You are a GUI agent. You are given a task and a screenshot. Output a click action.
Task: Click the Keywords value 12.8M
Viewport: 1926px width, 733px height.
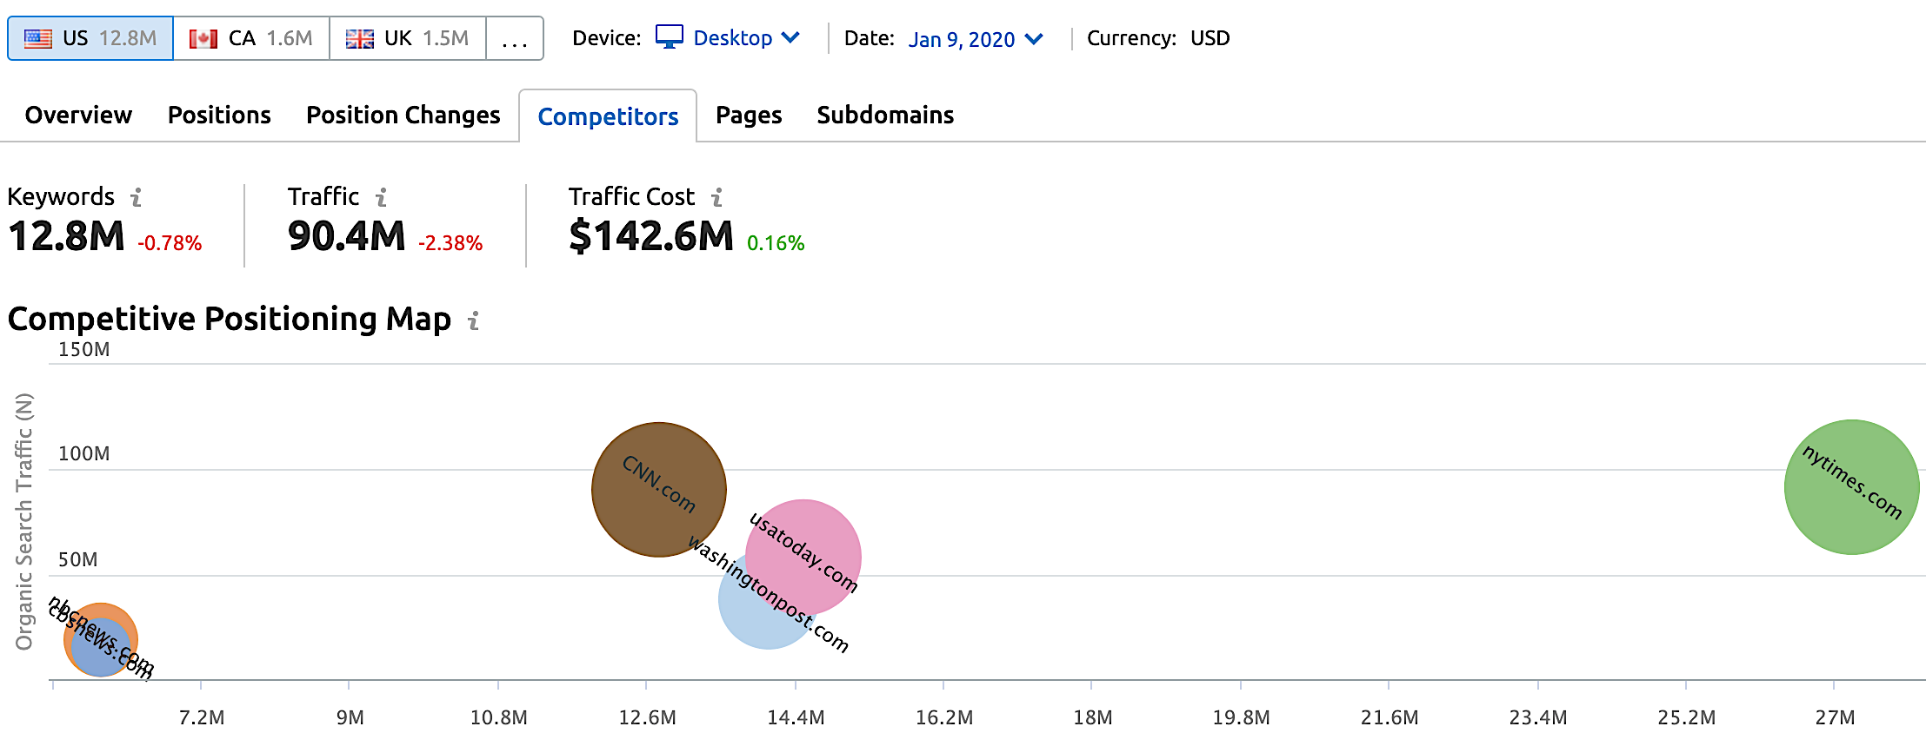[x=66, y=236]
